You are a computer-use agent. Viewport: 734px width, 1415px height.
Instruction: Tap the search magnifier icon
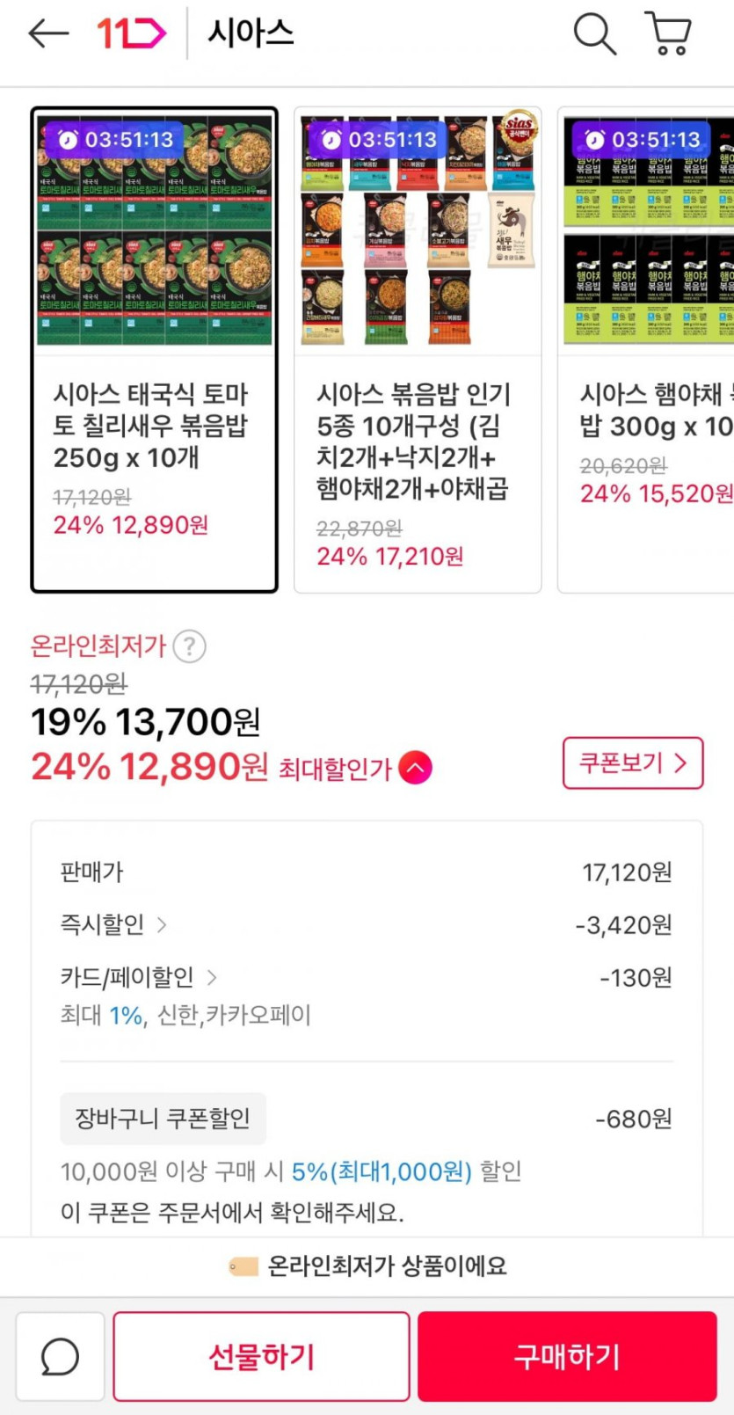pyautogui.click(x=594, y=34)
